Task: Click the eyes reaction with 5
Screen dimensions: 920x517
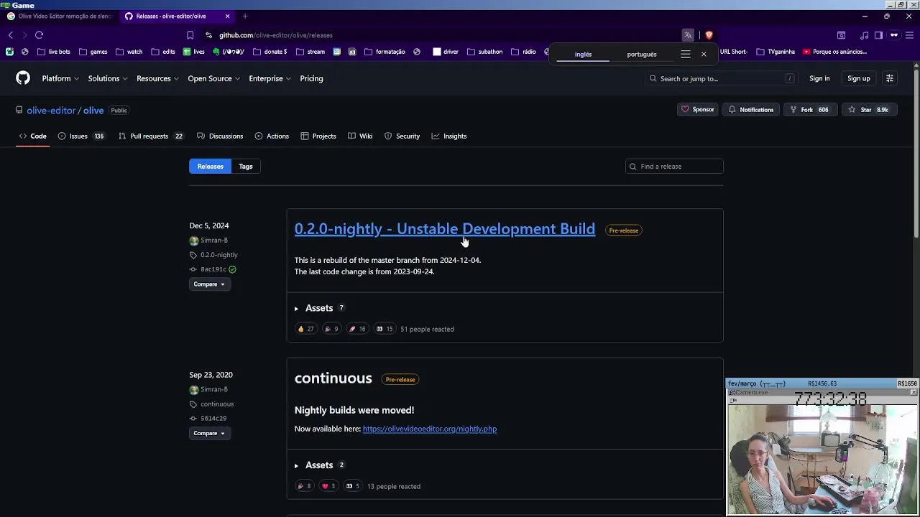Action: coord(352,486)
